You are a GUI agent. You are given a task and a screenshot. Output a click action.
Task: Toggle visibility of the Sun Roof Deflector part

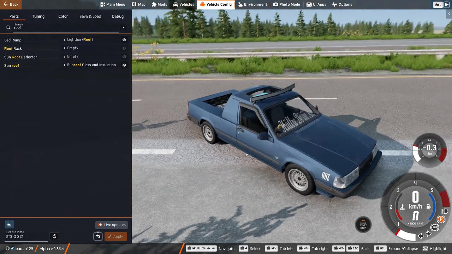(x=124, y=56)
